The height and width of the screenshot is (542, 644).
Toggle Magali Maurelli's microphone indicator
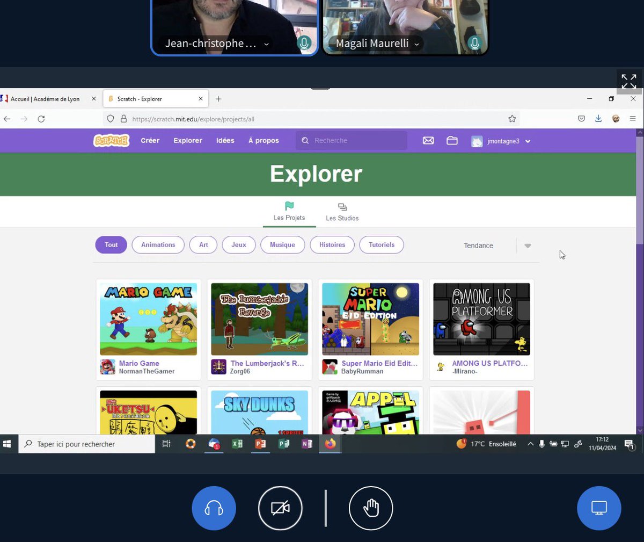[x=474, y=43]
